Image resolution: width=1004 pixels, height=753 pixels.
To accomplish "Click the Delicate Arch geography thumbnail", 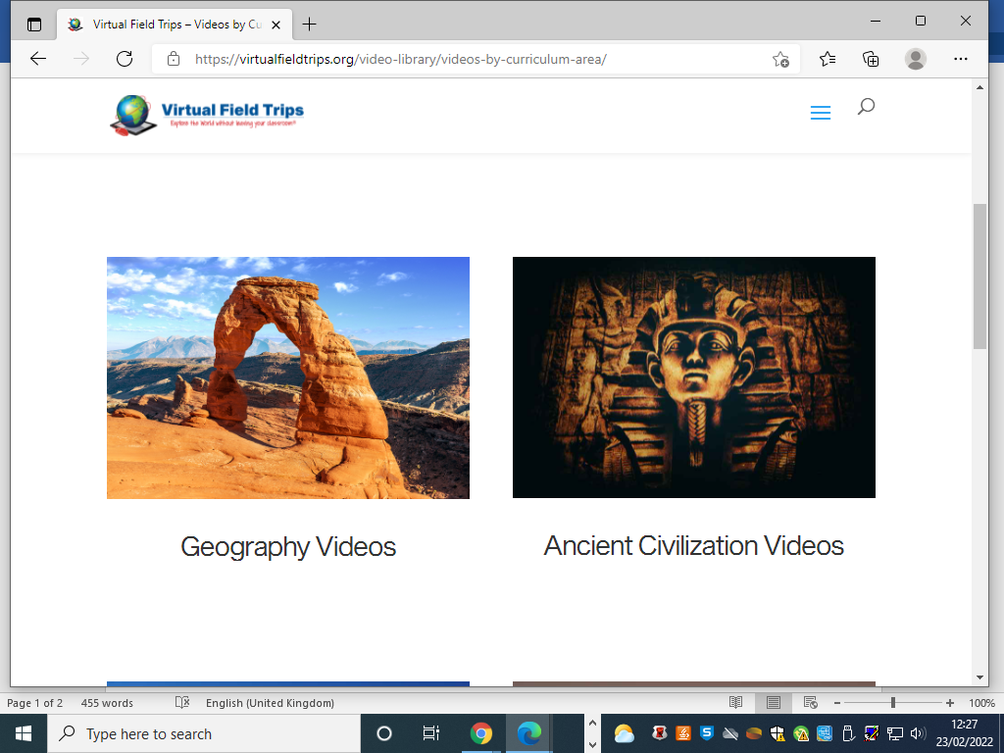I will (x=288, y=377).
